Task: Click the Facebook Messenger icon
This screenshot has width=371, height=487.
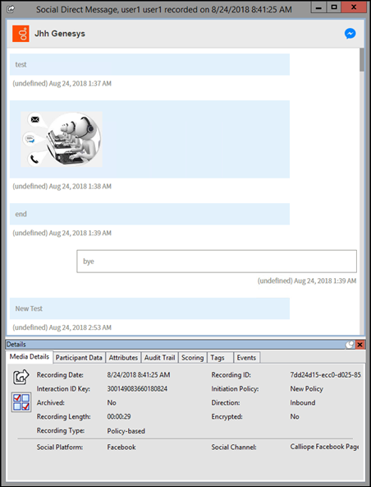Action: tap(350, 34)
